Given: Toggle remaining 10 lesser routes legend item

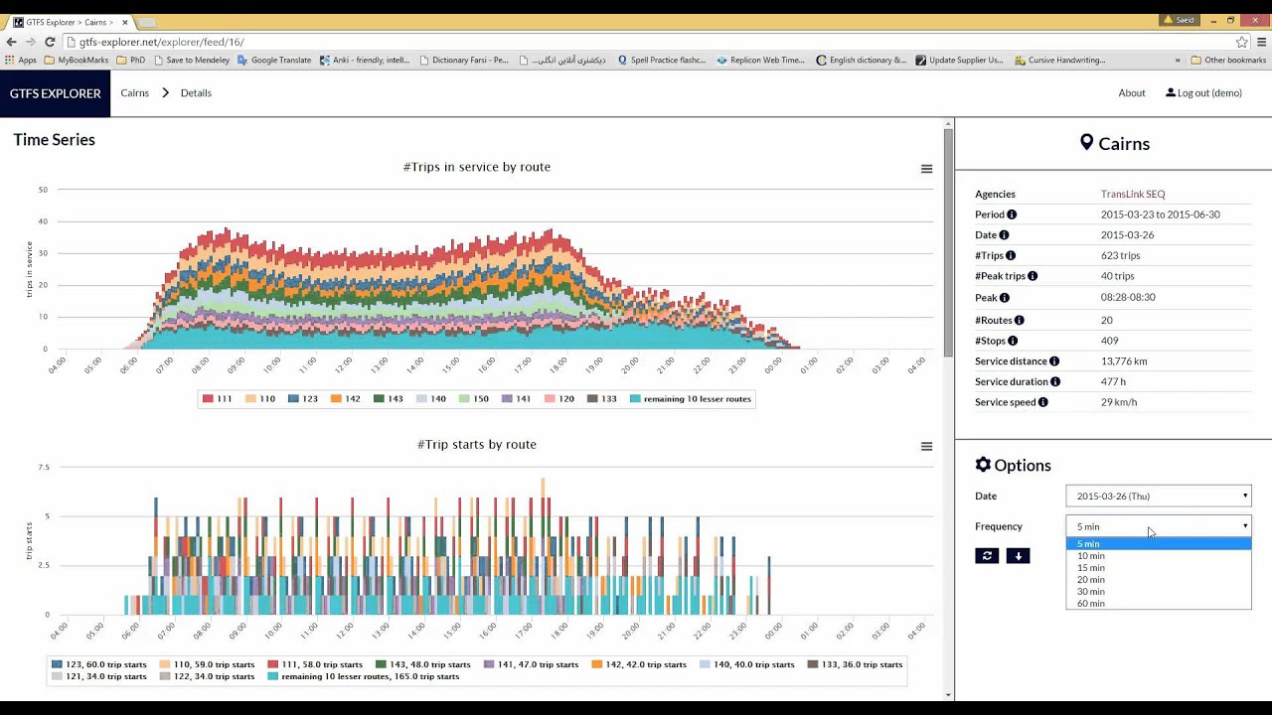Looking at the screenshot, I should 691,399.
